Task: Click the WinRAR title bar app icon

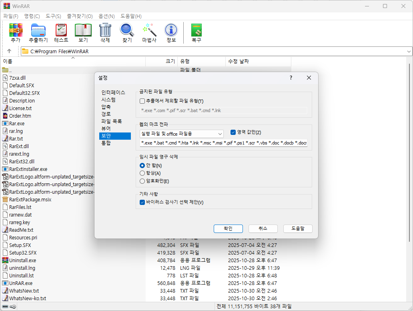Action: pos(6,6)
